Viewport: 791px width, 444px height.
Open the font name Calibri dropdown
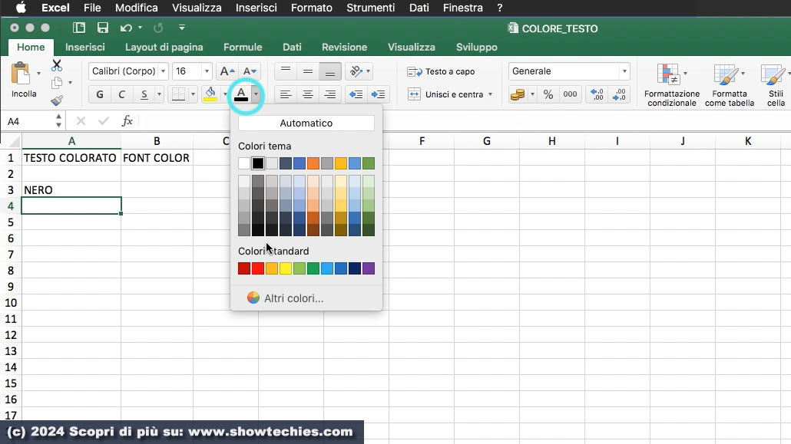coord(163,71)
